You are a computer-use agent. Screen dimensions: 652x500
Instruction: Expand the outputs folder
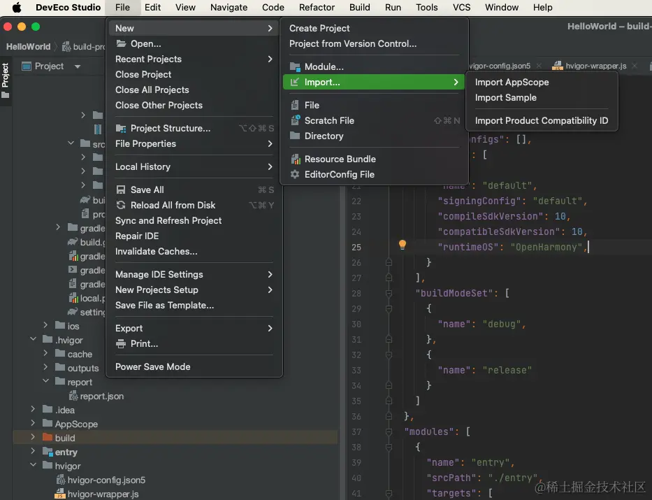click(x=45, y=367)
